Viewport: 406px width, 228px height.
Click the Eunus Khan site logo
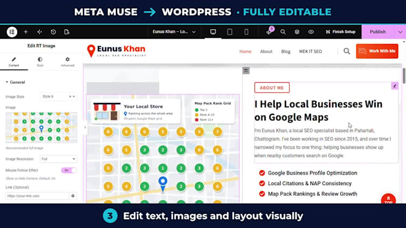point(116,51)
